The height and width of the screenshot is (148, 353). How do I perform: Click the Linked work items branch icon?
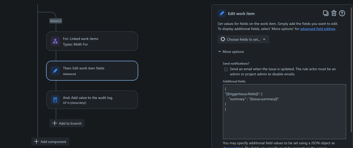pyautogui.click(x=55, y=41)
